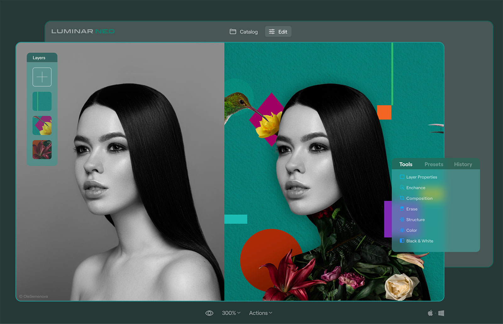Click the Erase tool icon
503x324 pixels.
tap(402, 209)
